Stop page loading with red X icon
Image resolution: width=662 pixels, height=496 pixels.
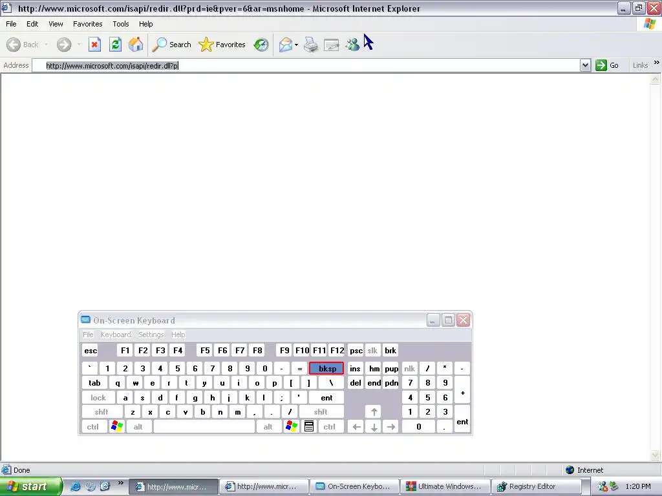[94, 45]
